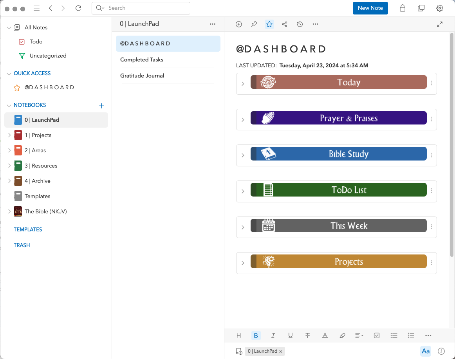
Task: Open the text alignment dropdown
Action: point(359,336)
